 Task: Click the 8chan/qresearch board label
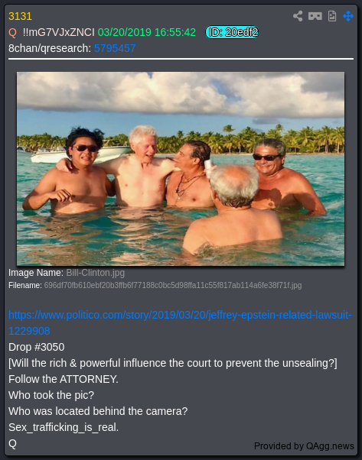coord(50,48)
